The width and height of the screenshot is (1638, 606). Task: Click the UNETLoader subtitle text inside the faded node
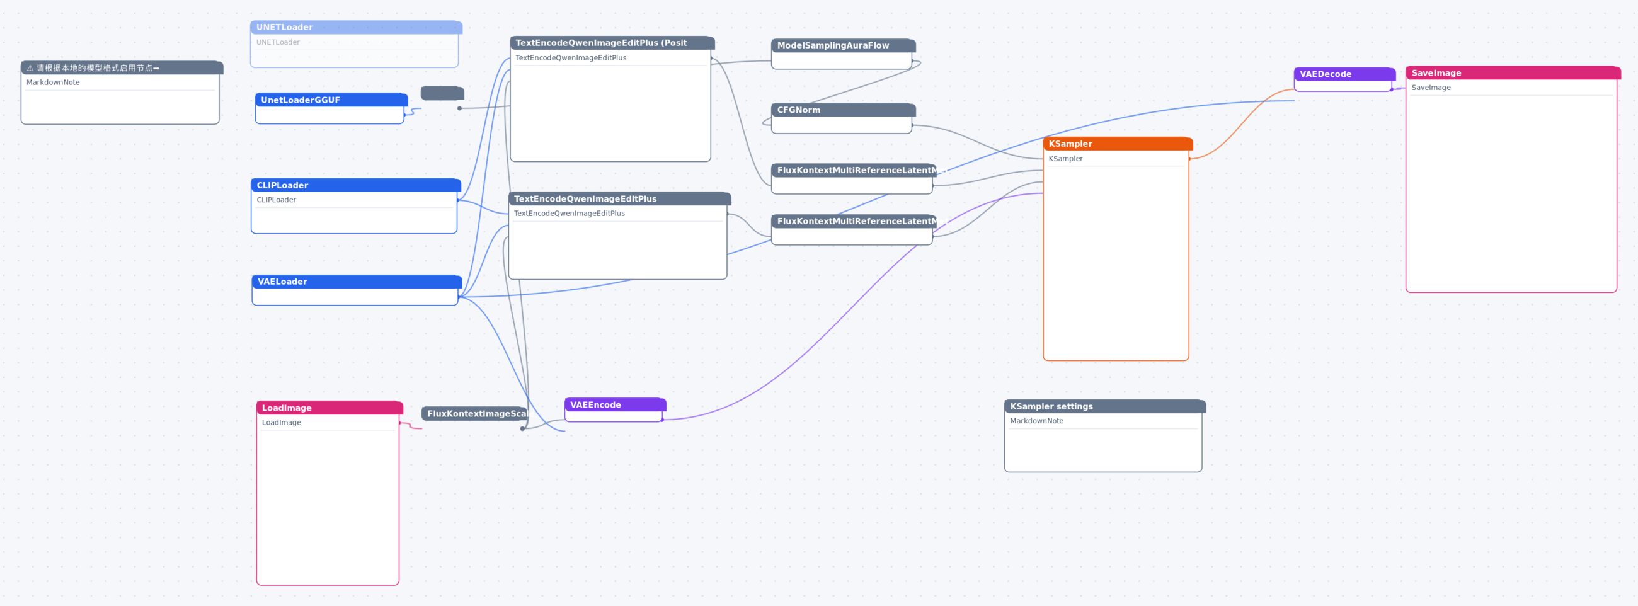click(278, 43)
